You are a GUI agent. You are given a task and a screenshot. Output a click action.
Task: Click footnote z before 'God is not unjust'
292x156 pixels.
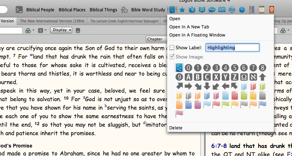point(84,98)
